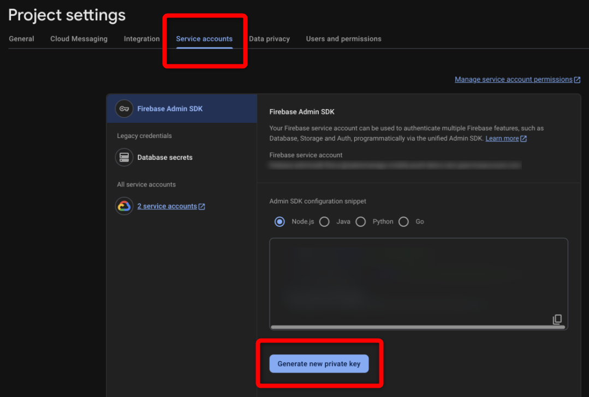Select the Java radio button
This screenshot has height=397, width=589.
[x=325, y=222]
